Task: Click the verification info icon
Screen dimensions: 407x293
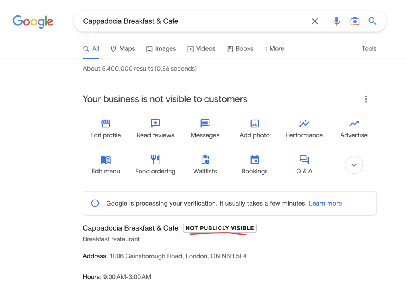Action: point(95,203)
